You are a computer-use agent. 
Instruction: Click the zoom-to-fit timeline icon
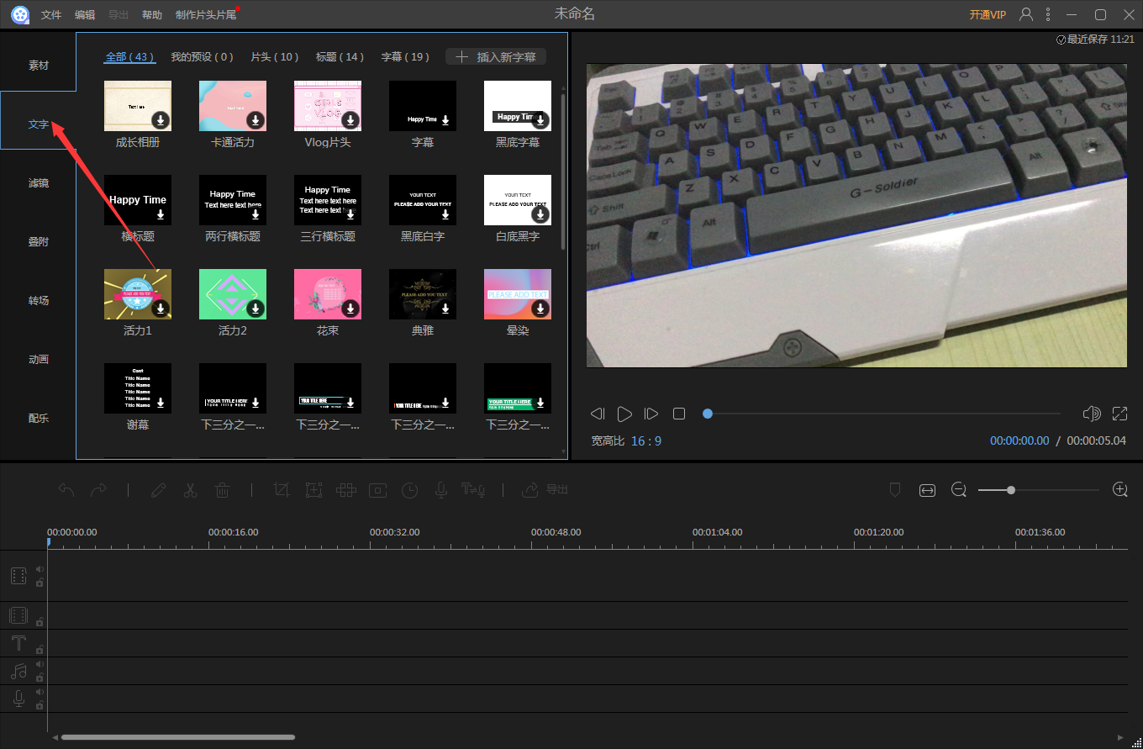coord(927,490)
